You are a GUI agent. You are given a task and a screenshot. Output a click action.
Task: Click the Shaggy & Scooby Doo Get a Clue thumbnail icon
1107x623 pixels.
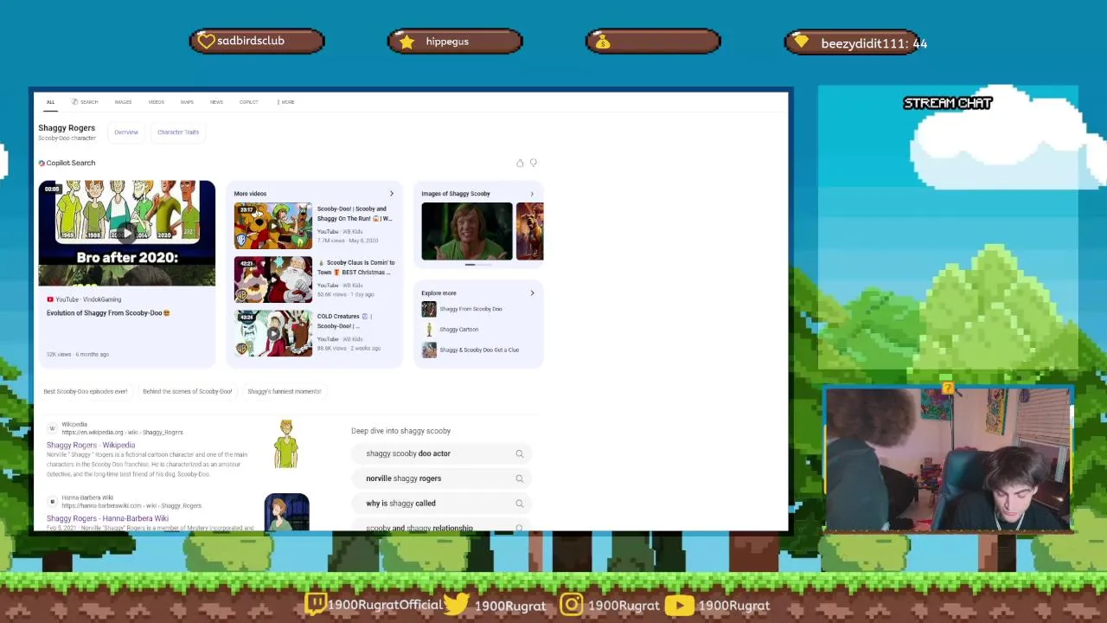tap(429, 350)
